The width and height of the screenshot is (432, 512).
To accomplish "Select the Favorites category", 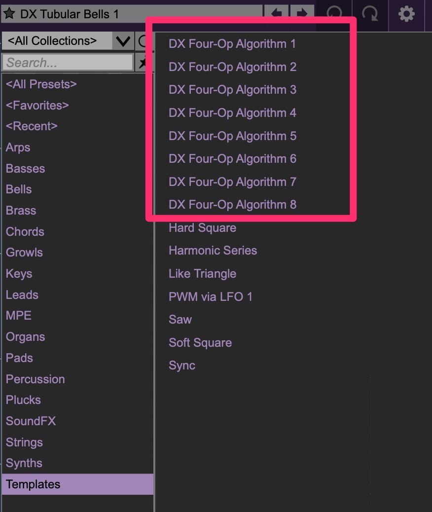I will [37, 105].
